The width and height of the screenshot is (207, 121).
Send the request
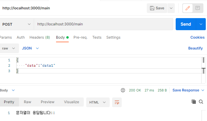coord(186,24)
